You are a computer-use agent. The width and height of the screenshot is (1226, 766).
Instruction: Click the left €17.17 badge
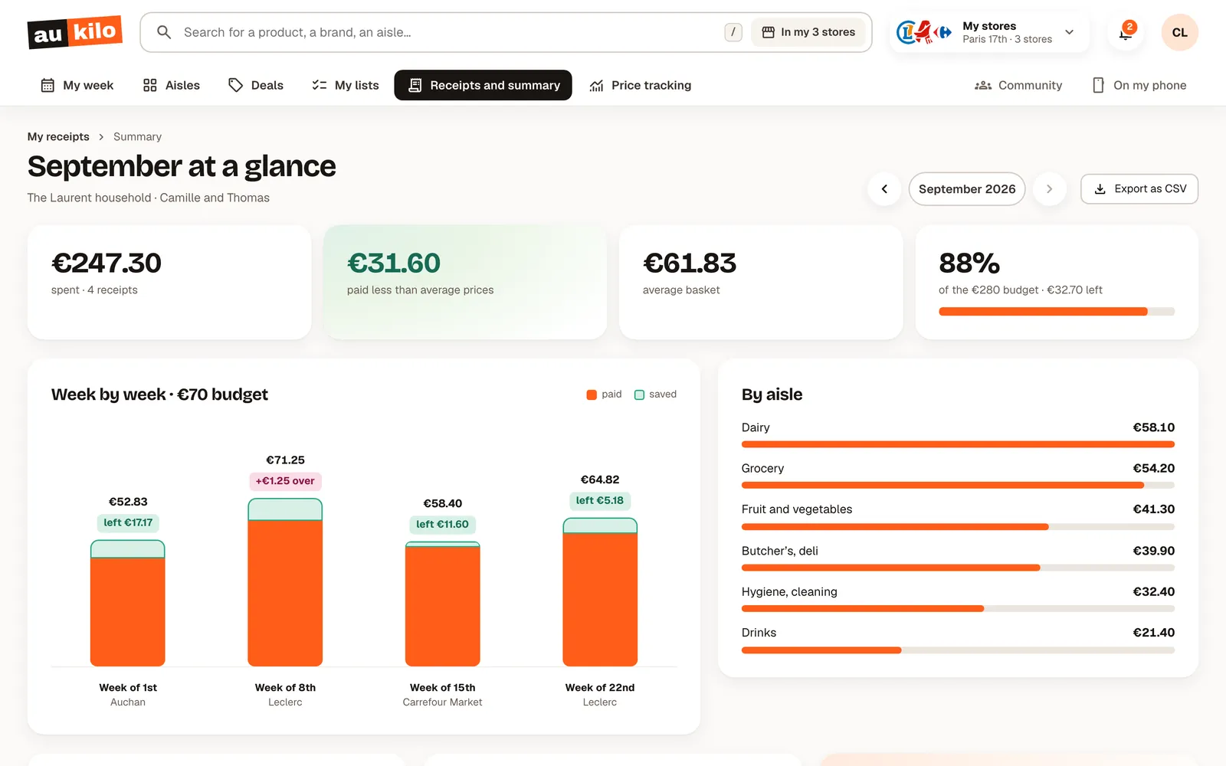pos(128,522)
